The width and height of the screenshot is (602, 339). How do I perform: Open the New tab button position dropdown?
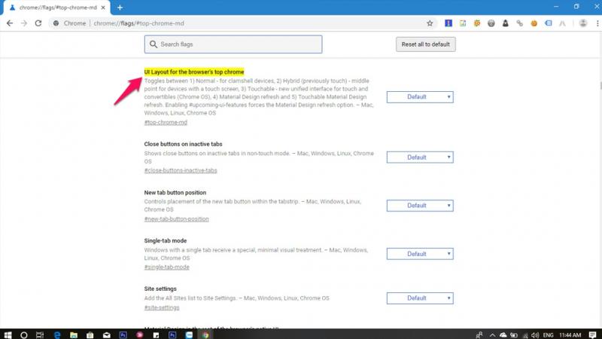419,206
